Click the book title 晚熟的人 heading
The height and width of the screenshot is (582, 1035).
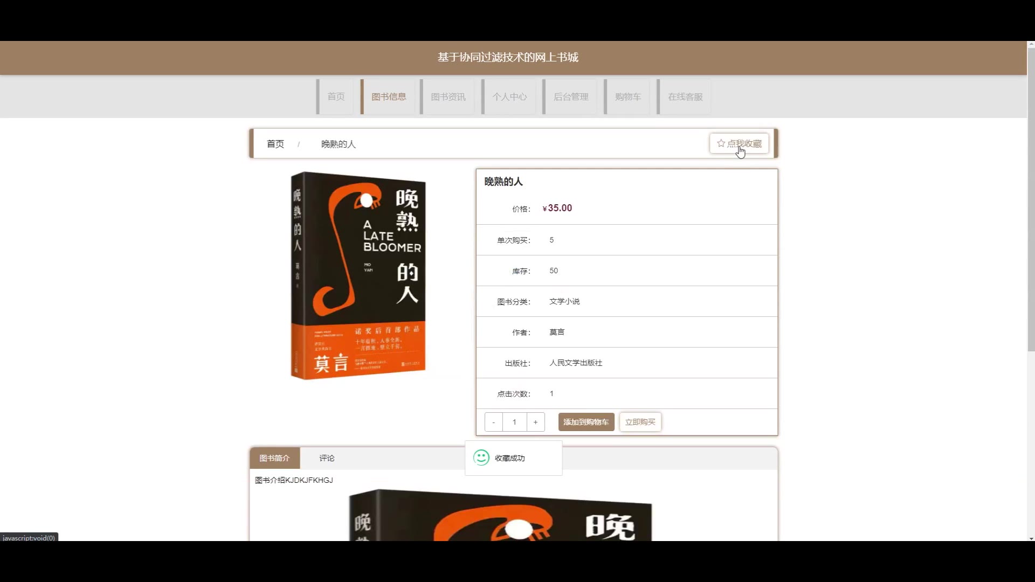[x=503, y=182]
